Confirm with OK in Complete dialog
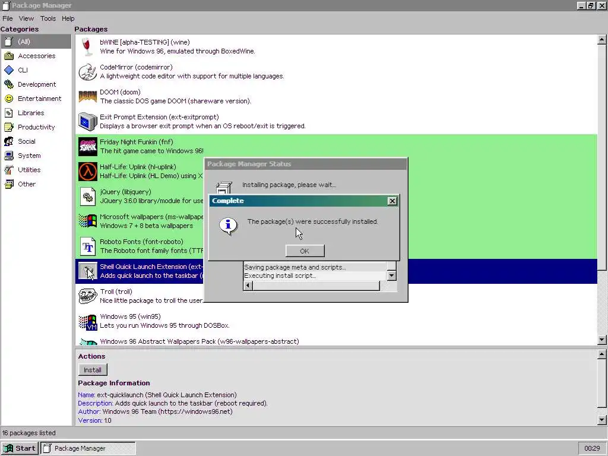 [x=305, y=251]
